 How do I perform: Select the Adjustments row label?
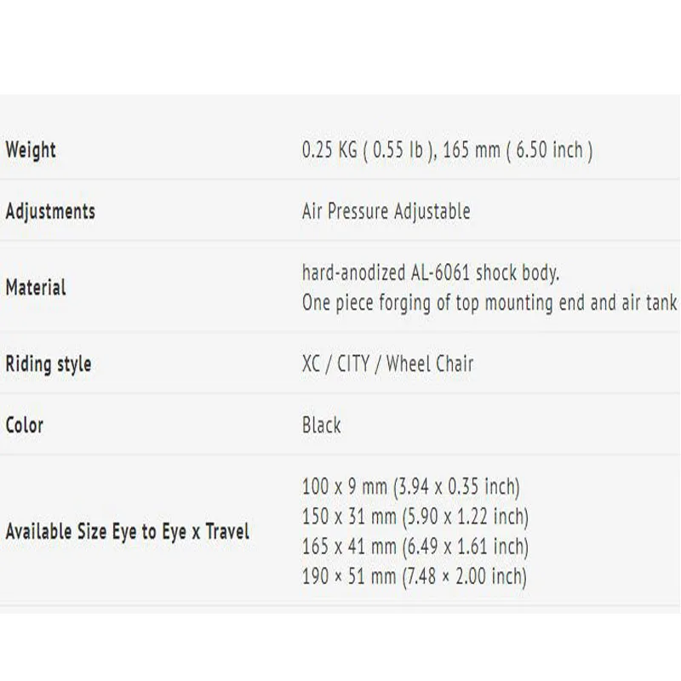point(50,211)
